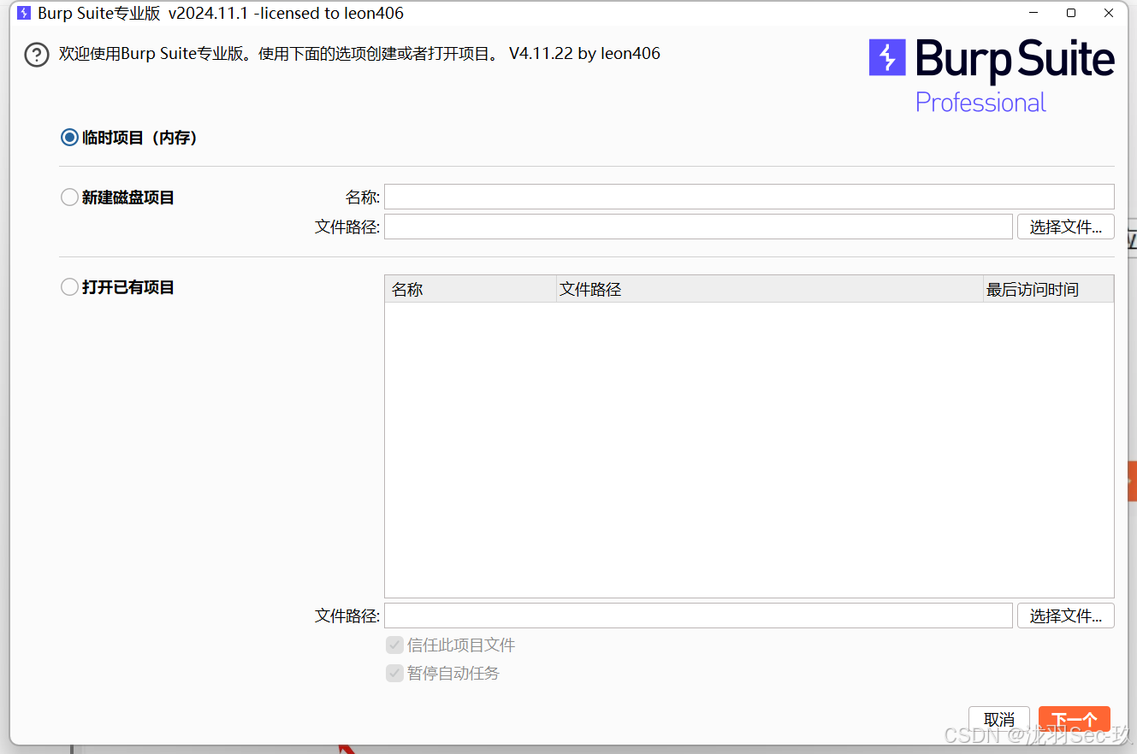Click the Burp Suite title bar app icon

tap(24, 13)
